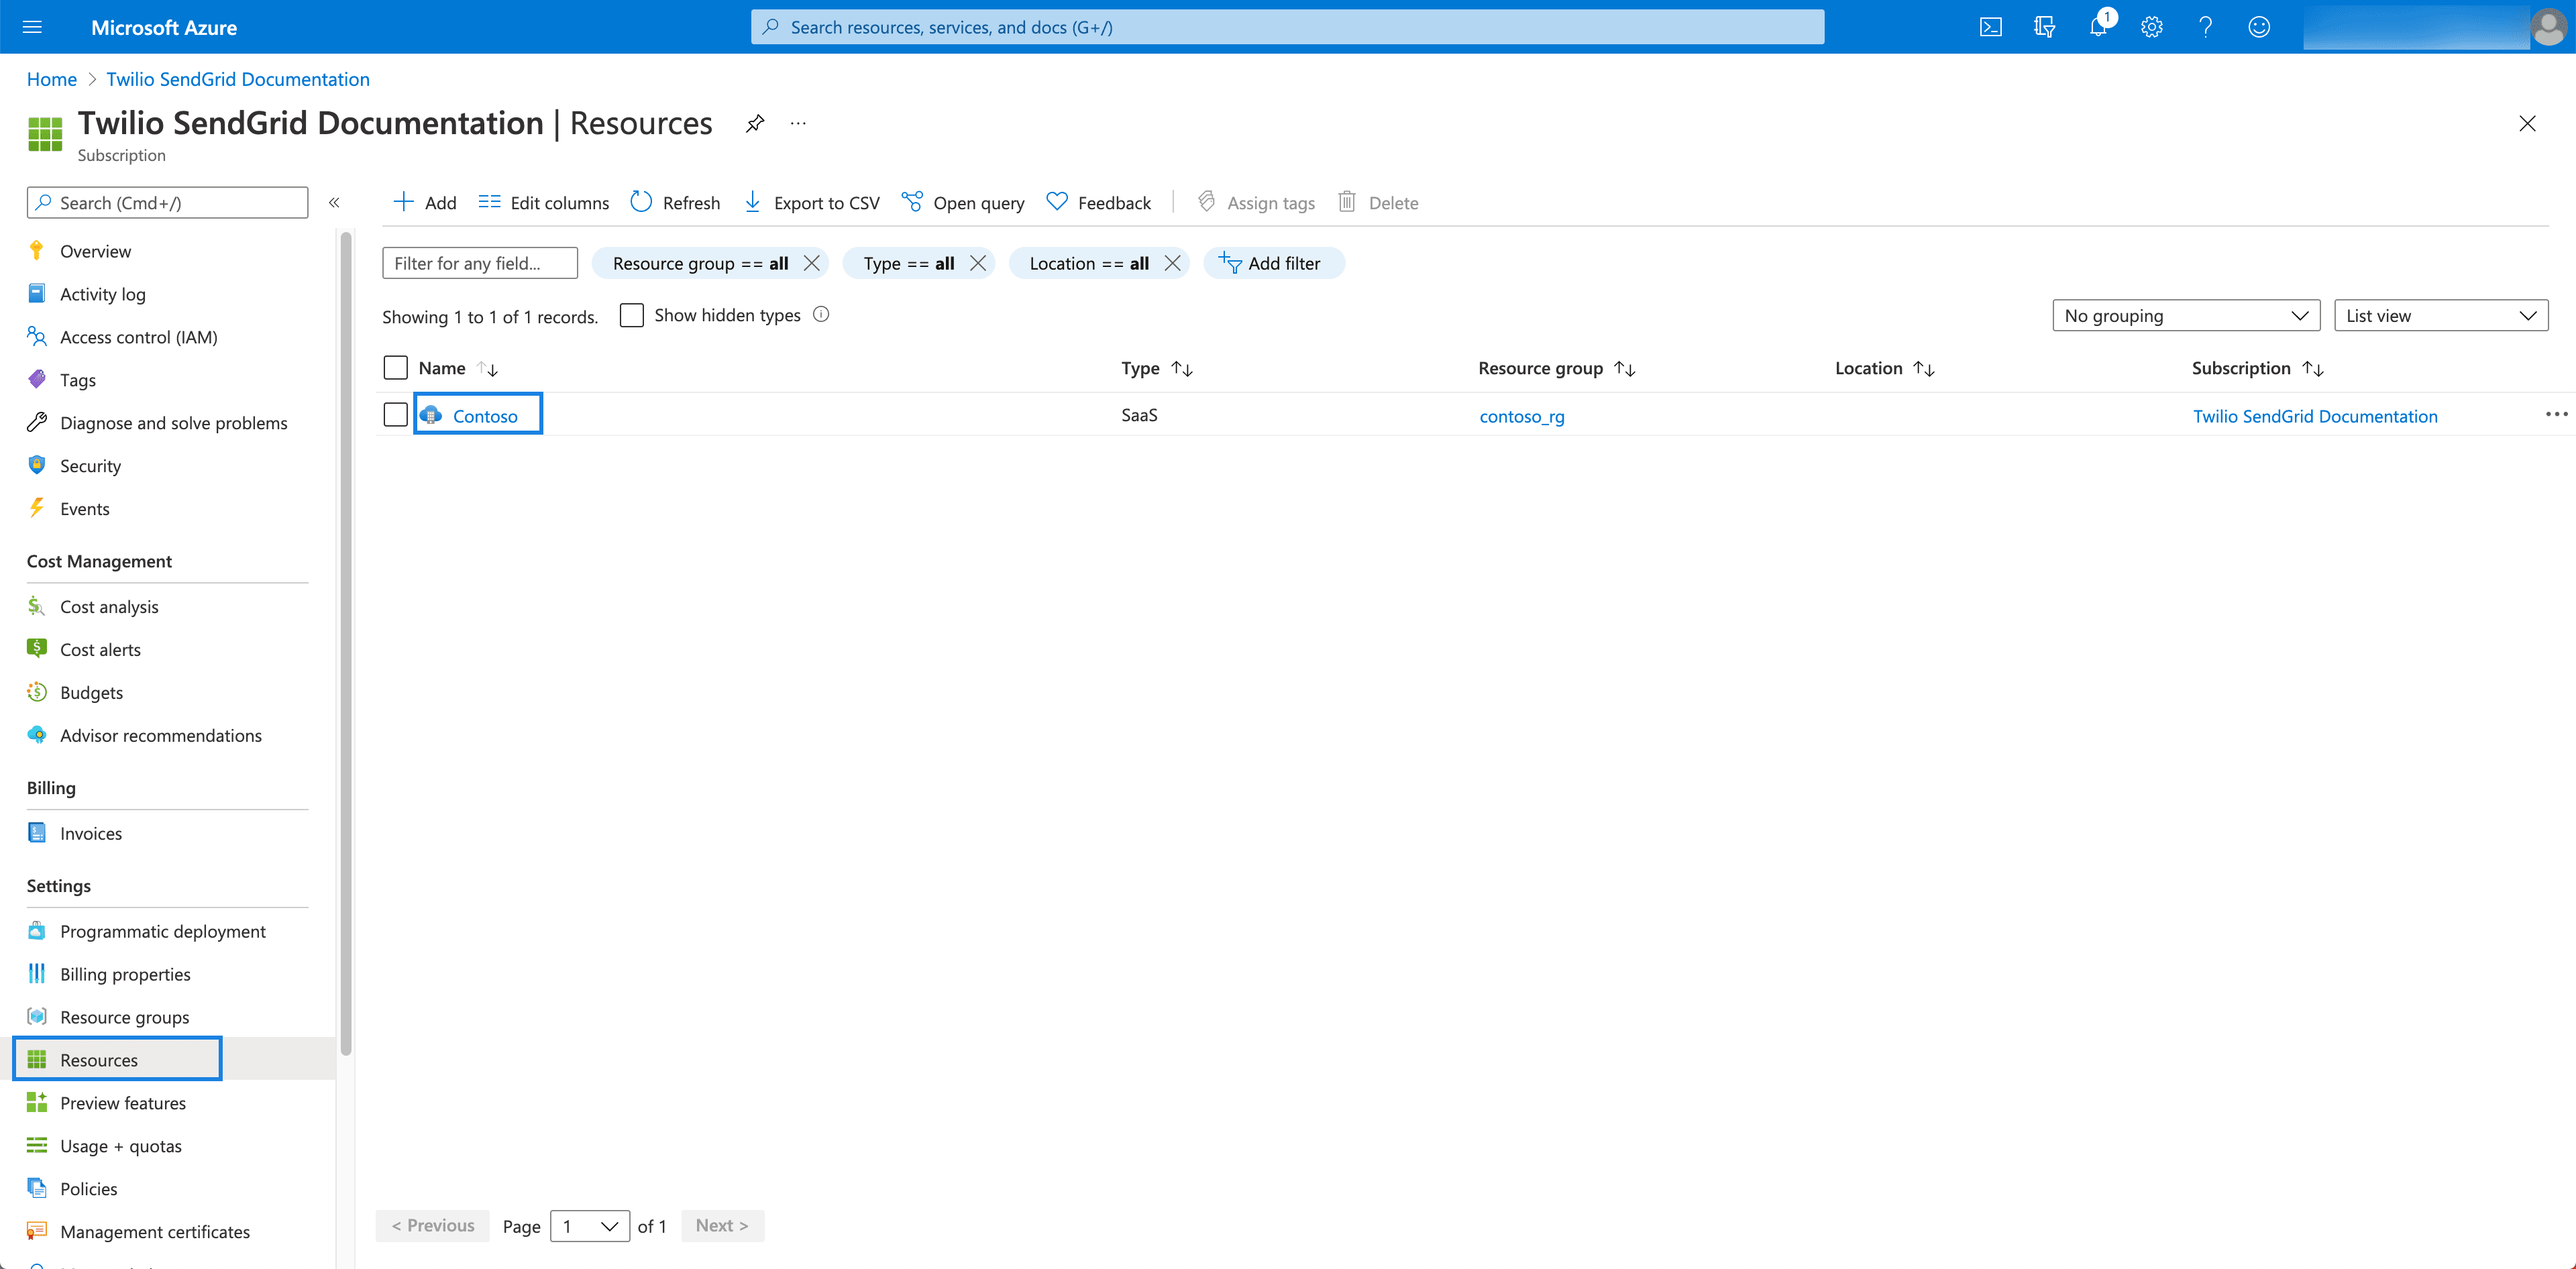The image size is (2576, 1269).
Task: Open the Cloud Shell terminal icon
Action: (1991, 27)
